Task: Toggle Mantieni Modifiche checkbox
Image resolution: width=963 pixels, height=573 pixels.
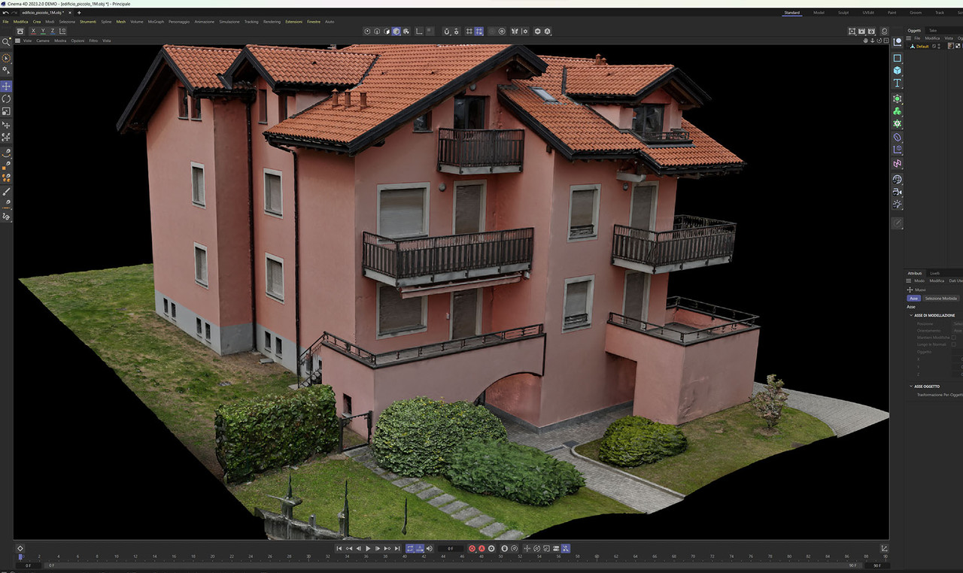Action: pyautogui.click(x=954, y=338)
